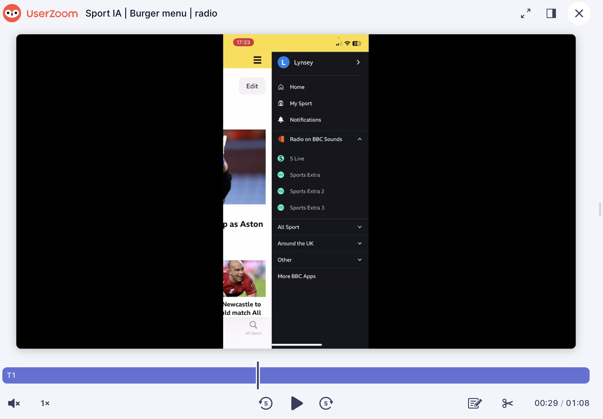603x419 pixels.
Task: Close the recording viewer
Action: pyautogui.click(x=579, y=13)
